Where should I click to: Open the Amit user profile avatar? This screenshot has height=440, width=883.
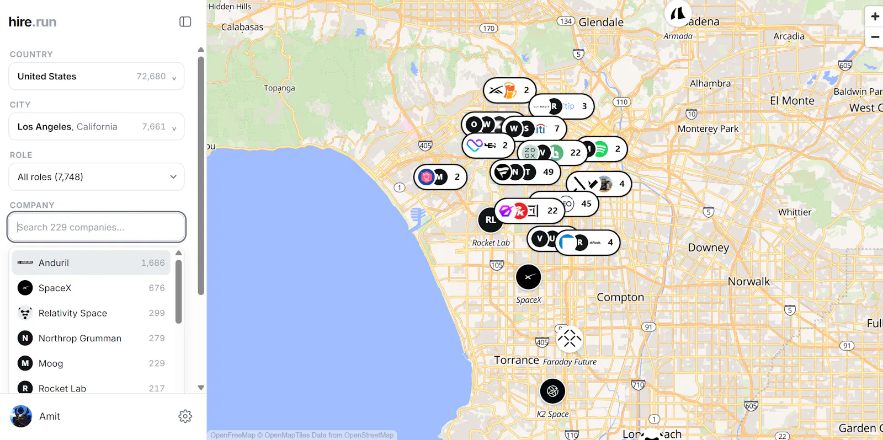[21, 416]
